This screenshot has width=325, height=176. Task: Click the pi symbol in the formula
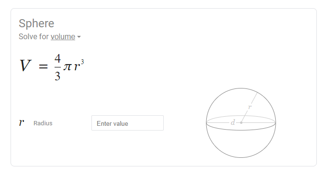click(67, 66)
